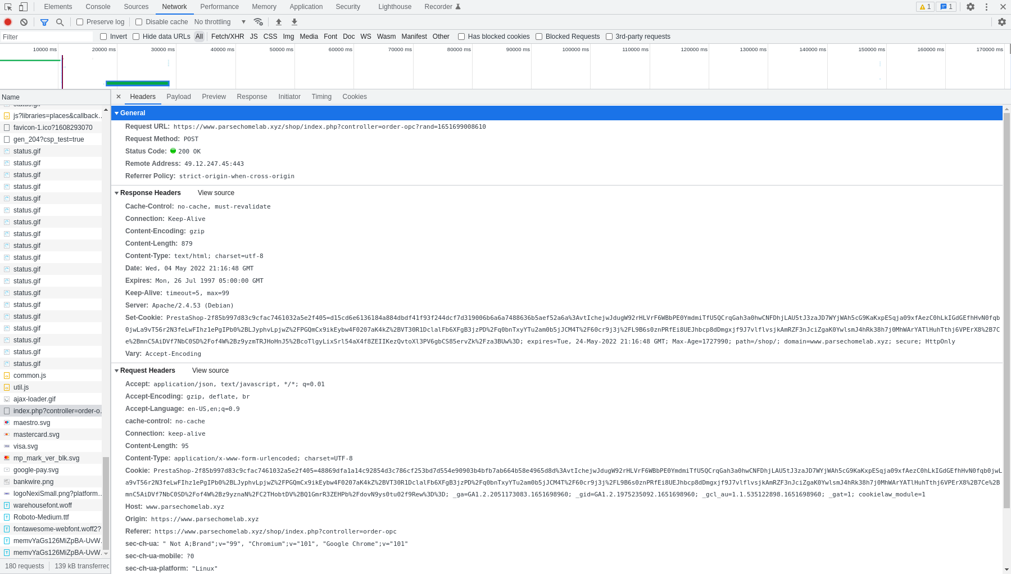The height and width of the screenshot is (574, 1011).
Task: Stop recording network log with red button
Action: click(8, 22)
